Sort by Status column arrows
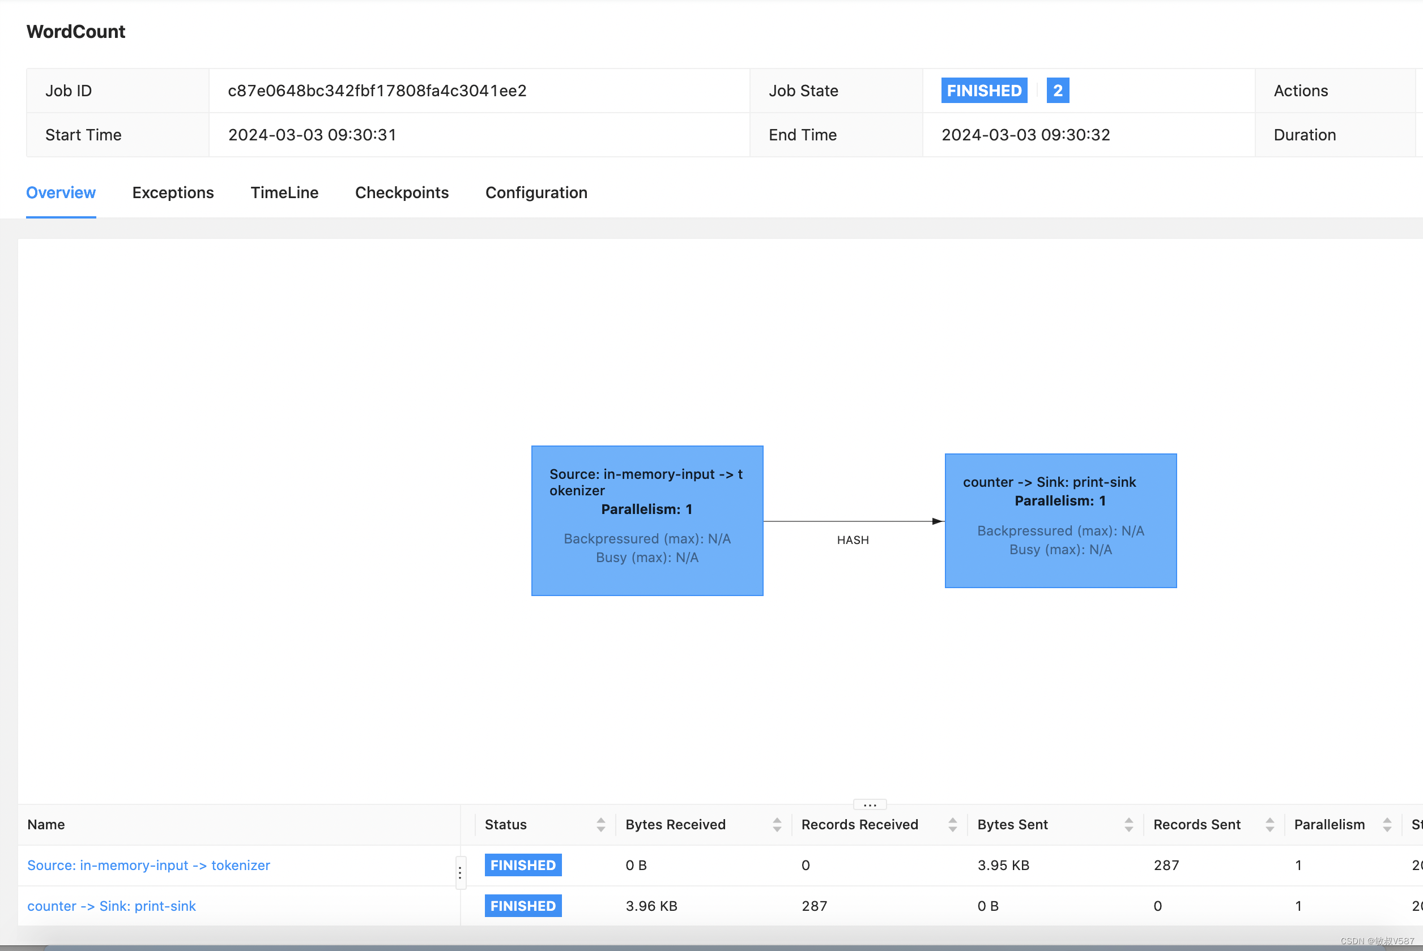This screenshot has width=1423, height=951. point(600,824)
